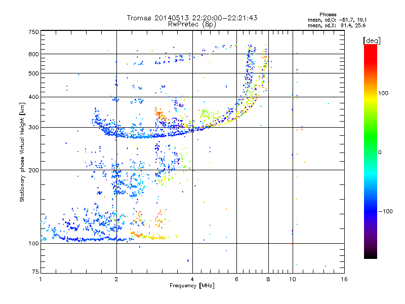Click the '-100' colorbar tick label

tap(385, 211)
